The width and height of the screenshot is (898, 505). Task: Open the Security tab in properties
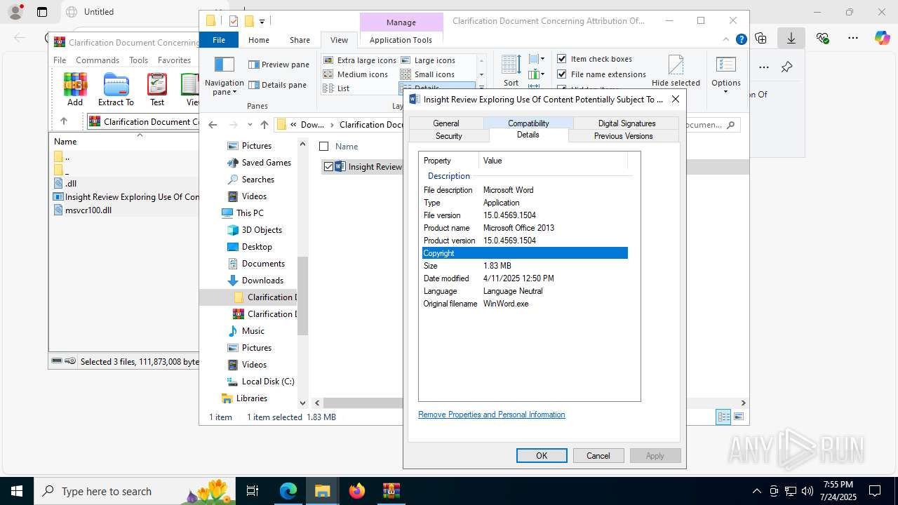[x=448, y=136]
